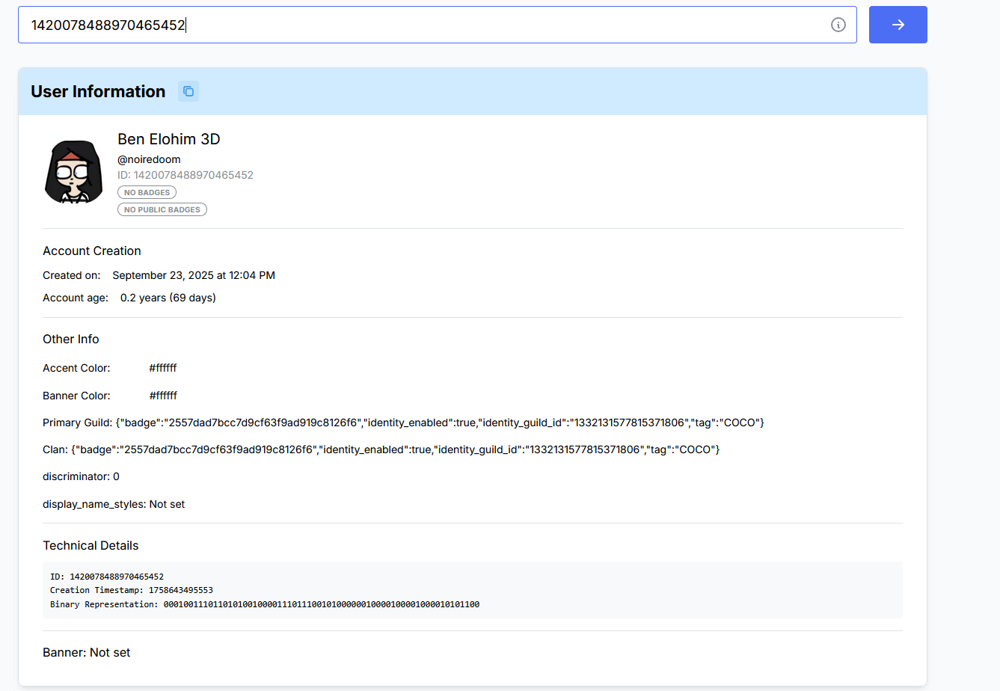Click the Binary Representation value

tap(322, 604)
